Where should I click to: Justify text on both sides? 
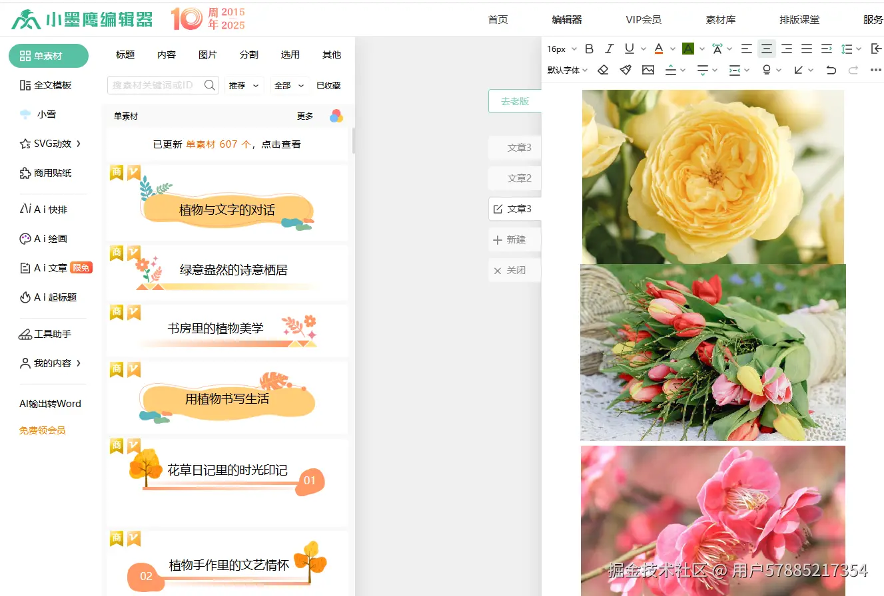click(807, 49)
